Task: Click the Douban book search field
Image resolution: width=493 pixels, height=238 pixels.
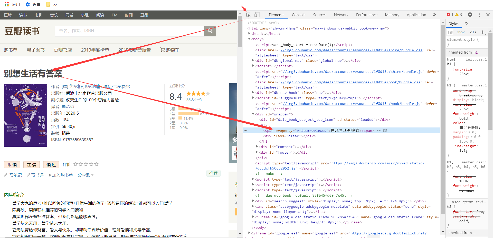Action: point(129,31)
